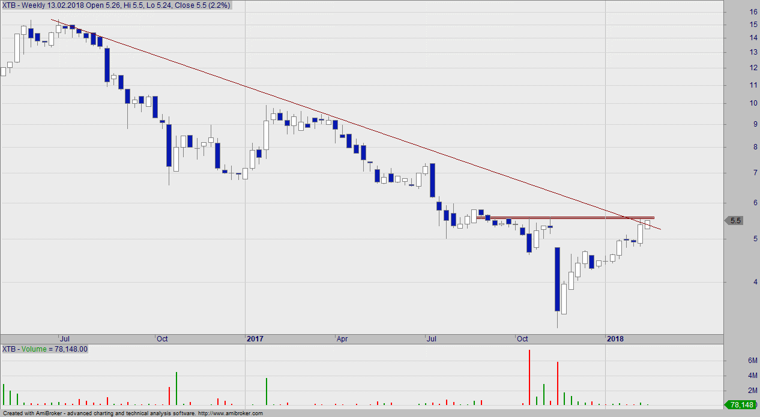The image size is (760, 417).
Task: Click the 2017 year label on time axis
Action: [x=255, y=339]
